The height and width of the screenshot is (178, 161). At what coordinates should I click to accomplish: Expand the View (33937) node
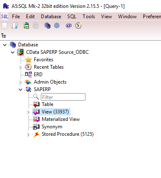tap(28, 112)
